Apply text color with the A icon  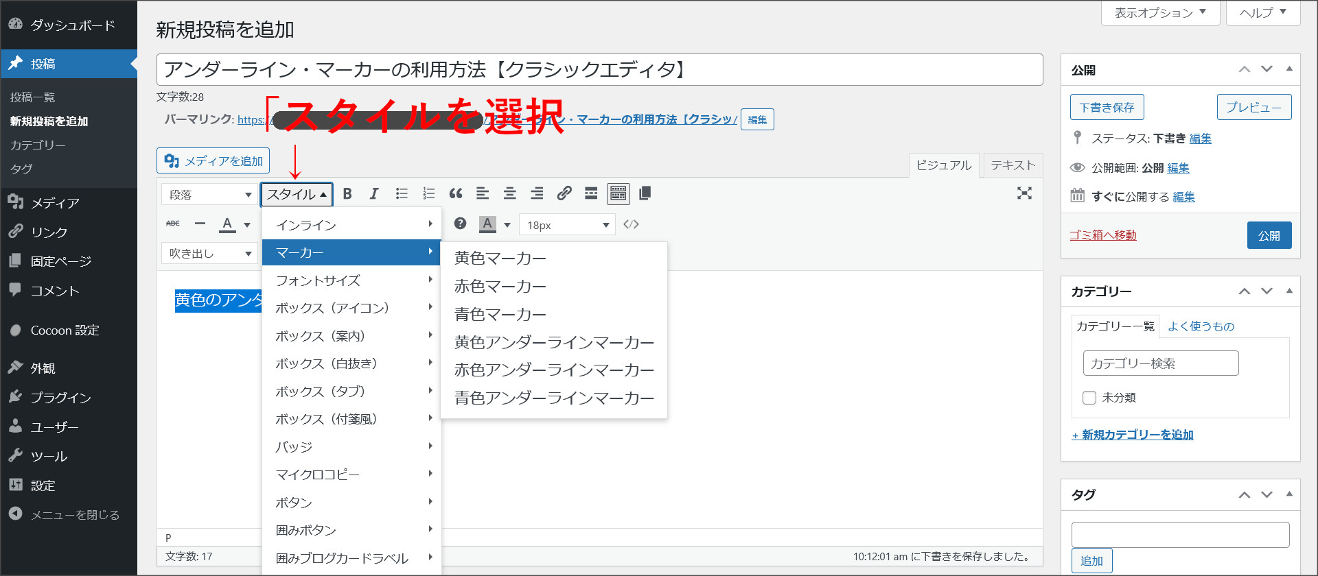[227, 224]
